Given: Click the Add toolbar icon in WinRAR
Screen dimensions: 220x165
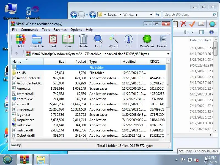Looking at the screenshot, I should point(21,41).
